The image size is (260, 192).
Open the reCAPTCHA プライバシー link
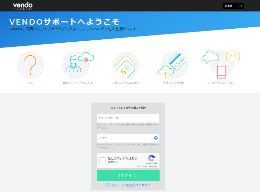point(141,166)
